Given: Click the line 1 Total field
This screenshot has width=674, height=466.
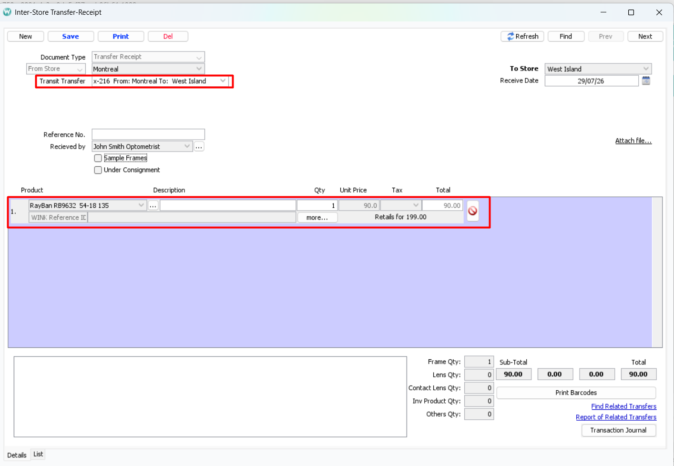Looking at the screenshot, I should coord(442,205).
